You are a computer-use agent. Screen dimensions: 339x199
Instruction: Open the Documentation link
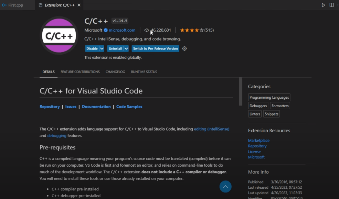[x=96, y=107]
